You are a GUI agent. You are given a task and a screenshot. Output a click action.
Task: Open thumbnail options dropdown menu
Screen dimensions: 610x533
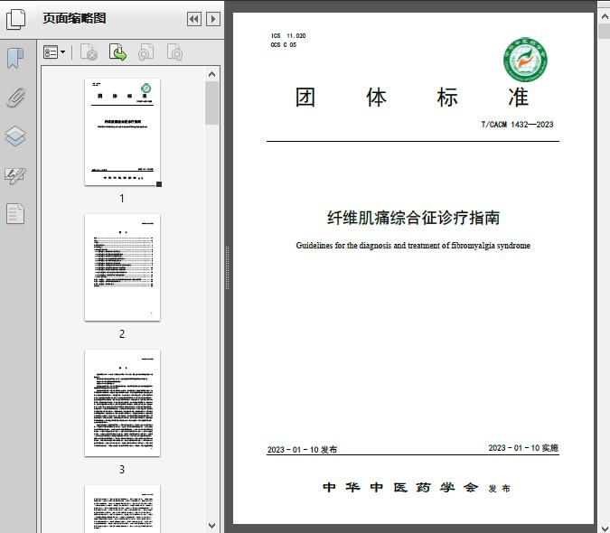coord(54,51)
